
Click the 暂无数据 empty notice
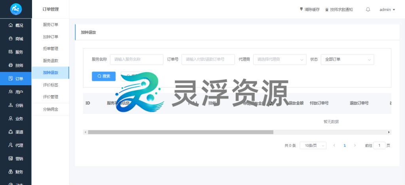331,121
